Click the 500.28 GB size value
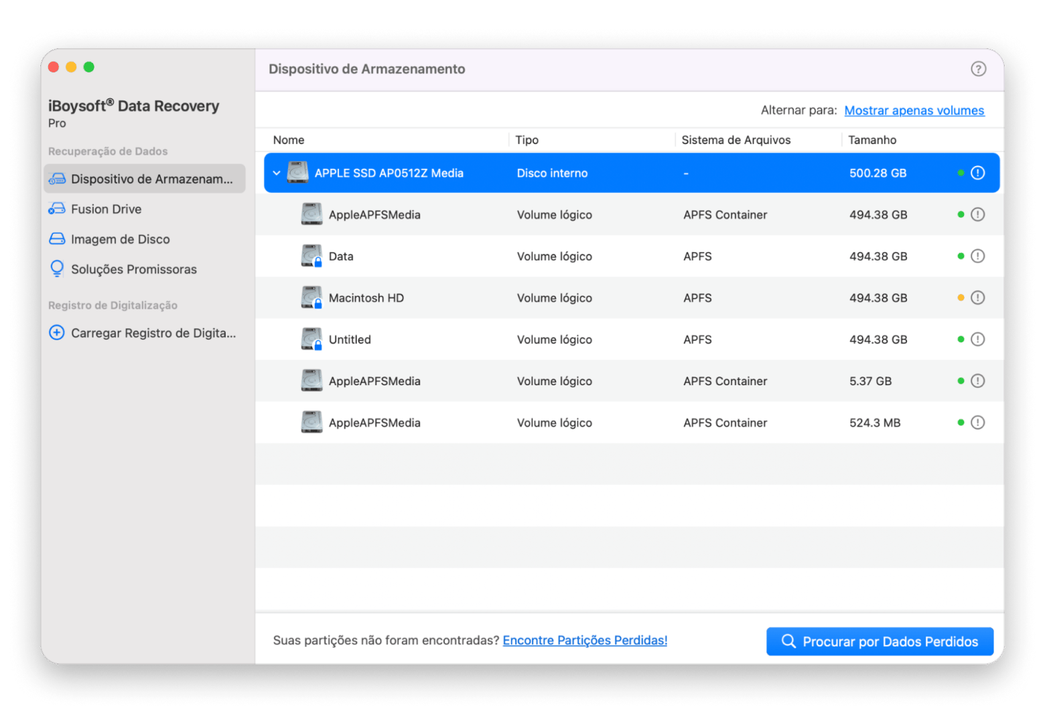This screenshot has height=718, width=1045. click(878, 173)
